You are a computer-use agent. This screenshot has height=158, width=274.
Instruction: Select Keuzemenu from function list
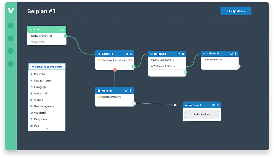pos(42,81)
